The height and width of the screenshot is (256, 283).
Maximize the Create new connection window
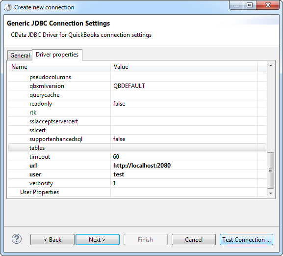[250, 5]
